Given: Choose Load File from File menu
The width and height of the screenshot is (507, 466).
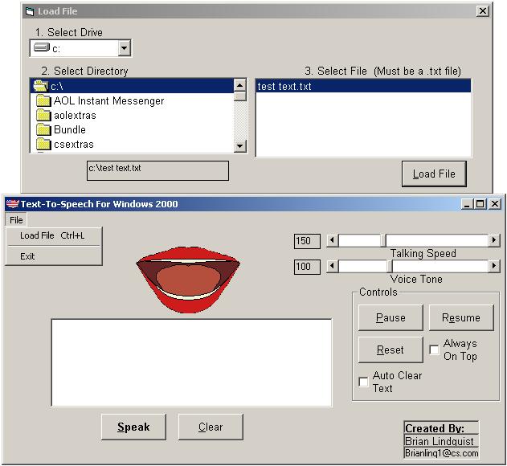Looking at the screenshot, I should click(x=52, y=236).
